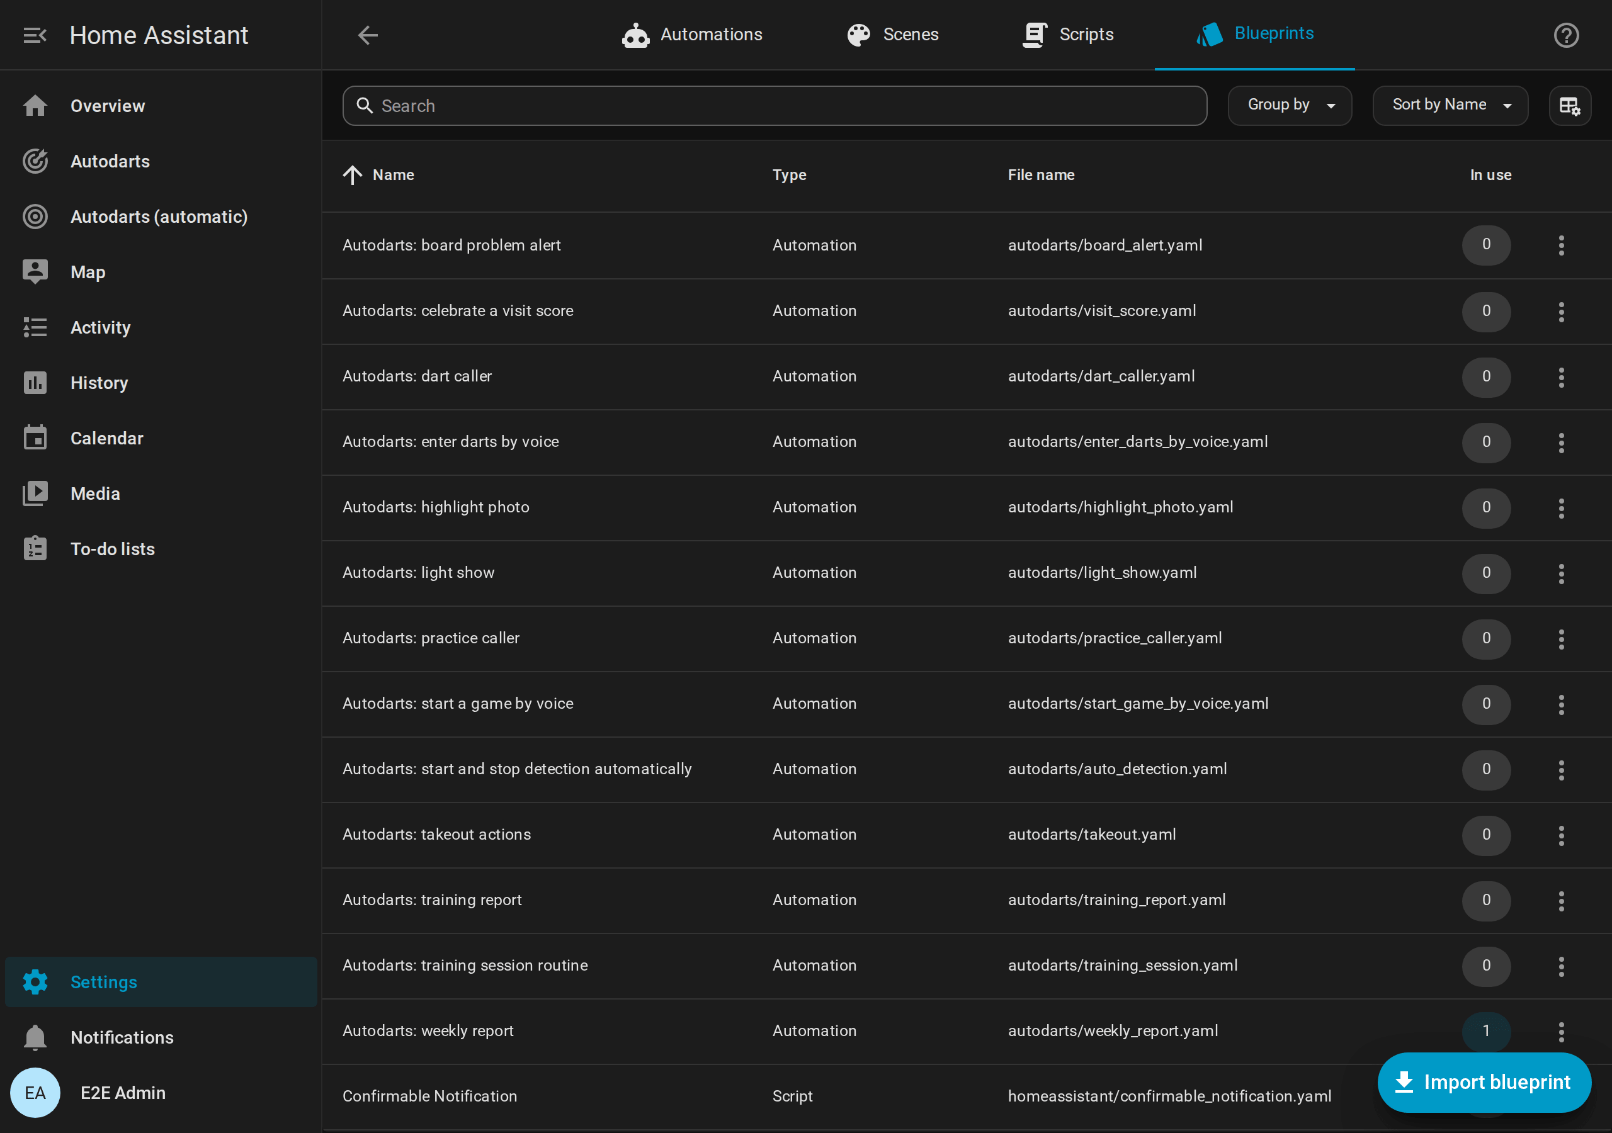Select the Blueprints tab
The width and height of the screenshot is (1612, 1133).
click(x=1254, y=35)
